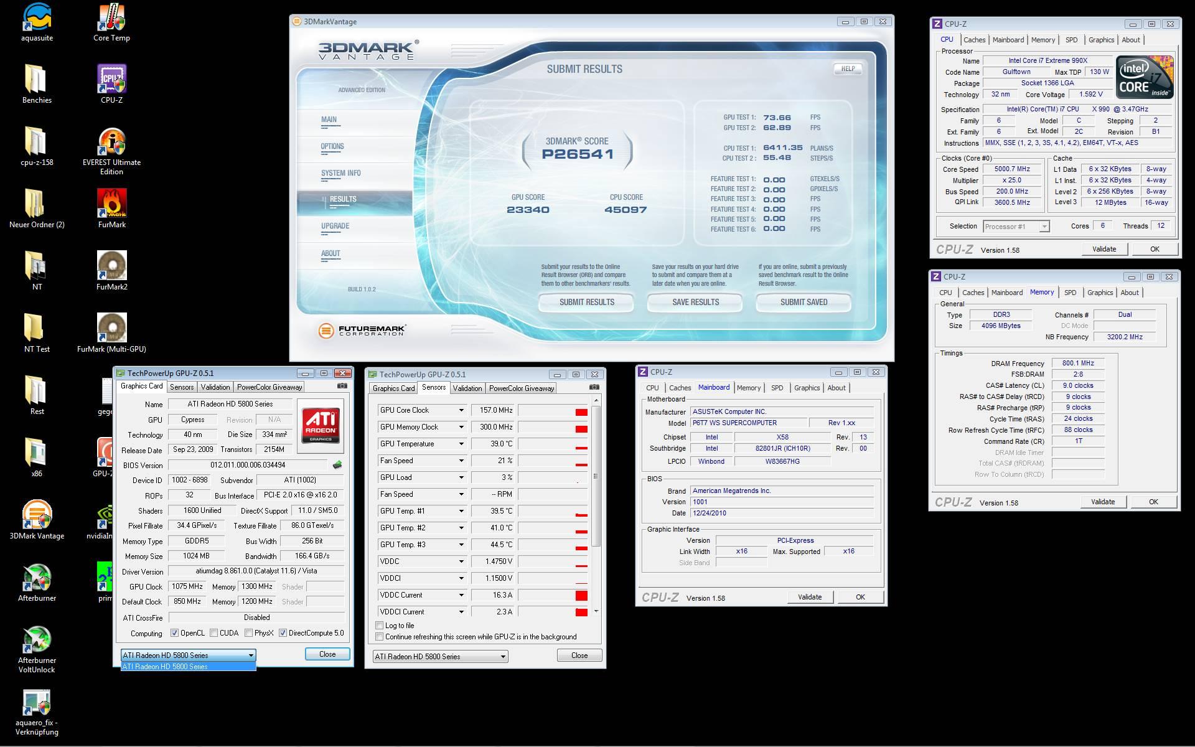Screen dimensions: 1195x747
Task: Open GPU Memory Clock sensor dropdown
Action: [x=461, y=427]
